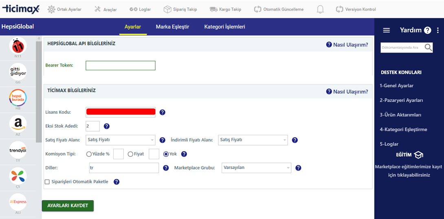Focus the Bearer Token input field
This screenshot has width=444, height=219.
point(121,65)
